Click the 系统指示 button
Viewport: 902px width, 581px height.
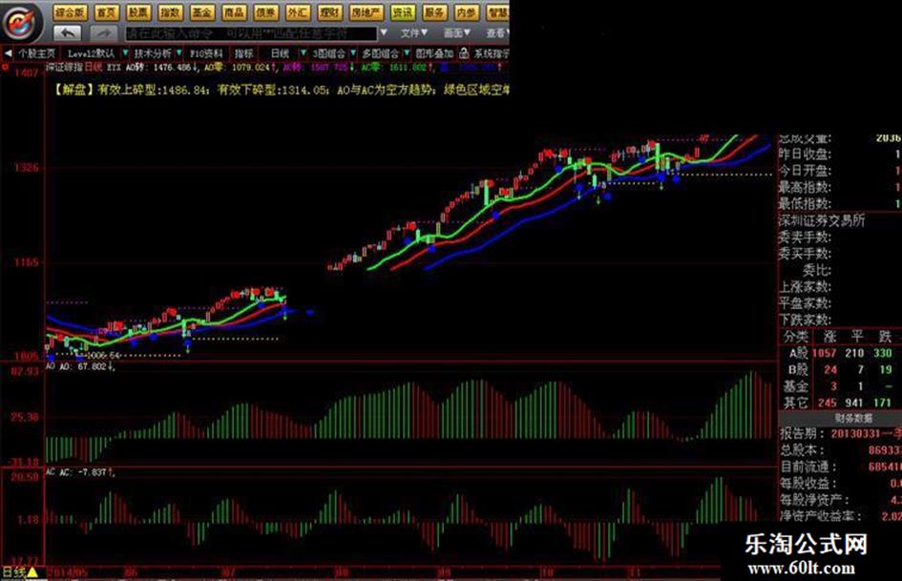pyautogui.click(x=492, y=53)
